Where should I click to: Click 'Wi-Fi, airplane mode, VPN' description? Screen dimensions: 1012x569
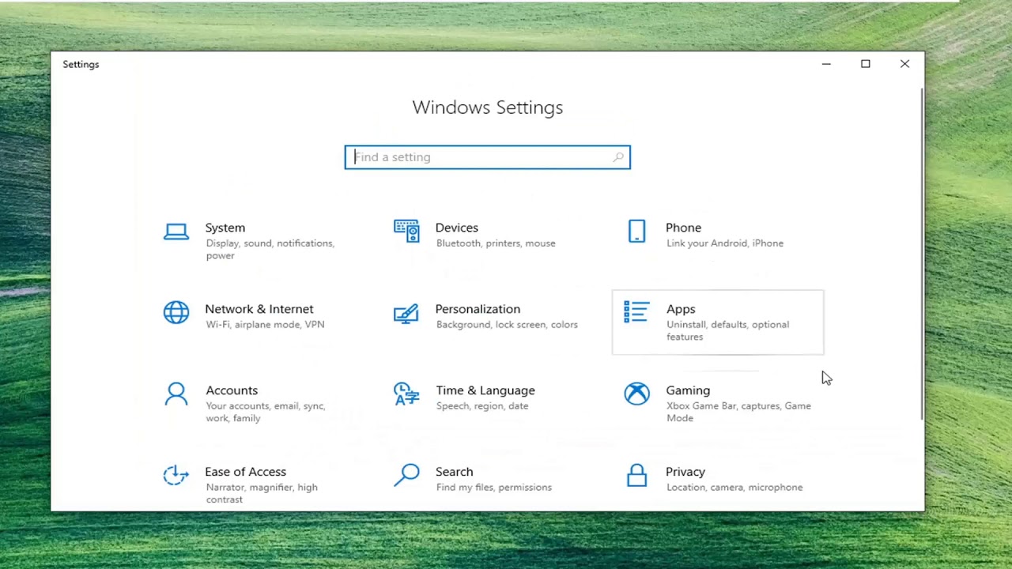point(265,325)
